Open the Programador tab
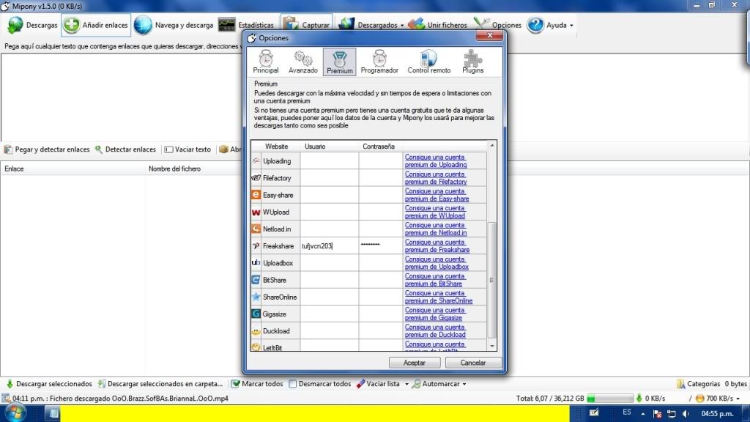Viewport: 750px width, 422px height. pyautogui.click(x=379, y=62)
